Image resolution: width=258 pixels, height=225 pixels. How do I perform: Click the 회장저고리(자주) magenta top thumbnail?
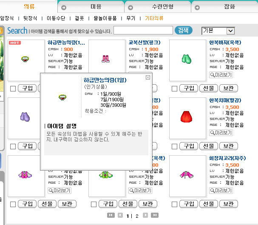(187, 175)
